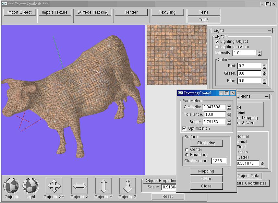This screenshot has width=278, height=203.
Task: Select the Center radio button
Action: click(187, 149)
